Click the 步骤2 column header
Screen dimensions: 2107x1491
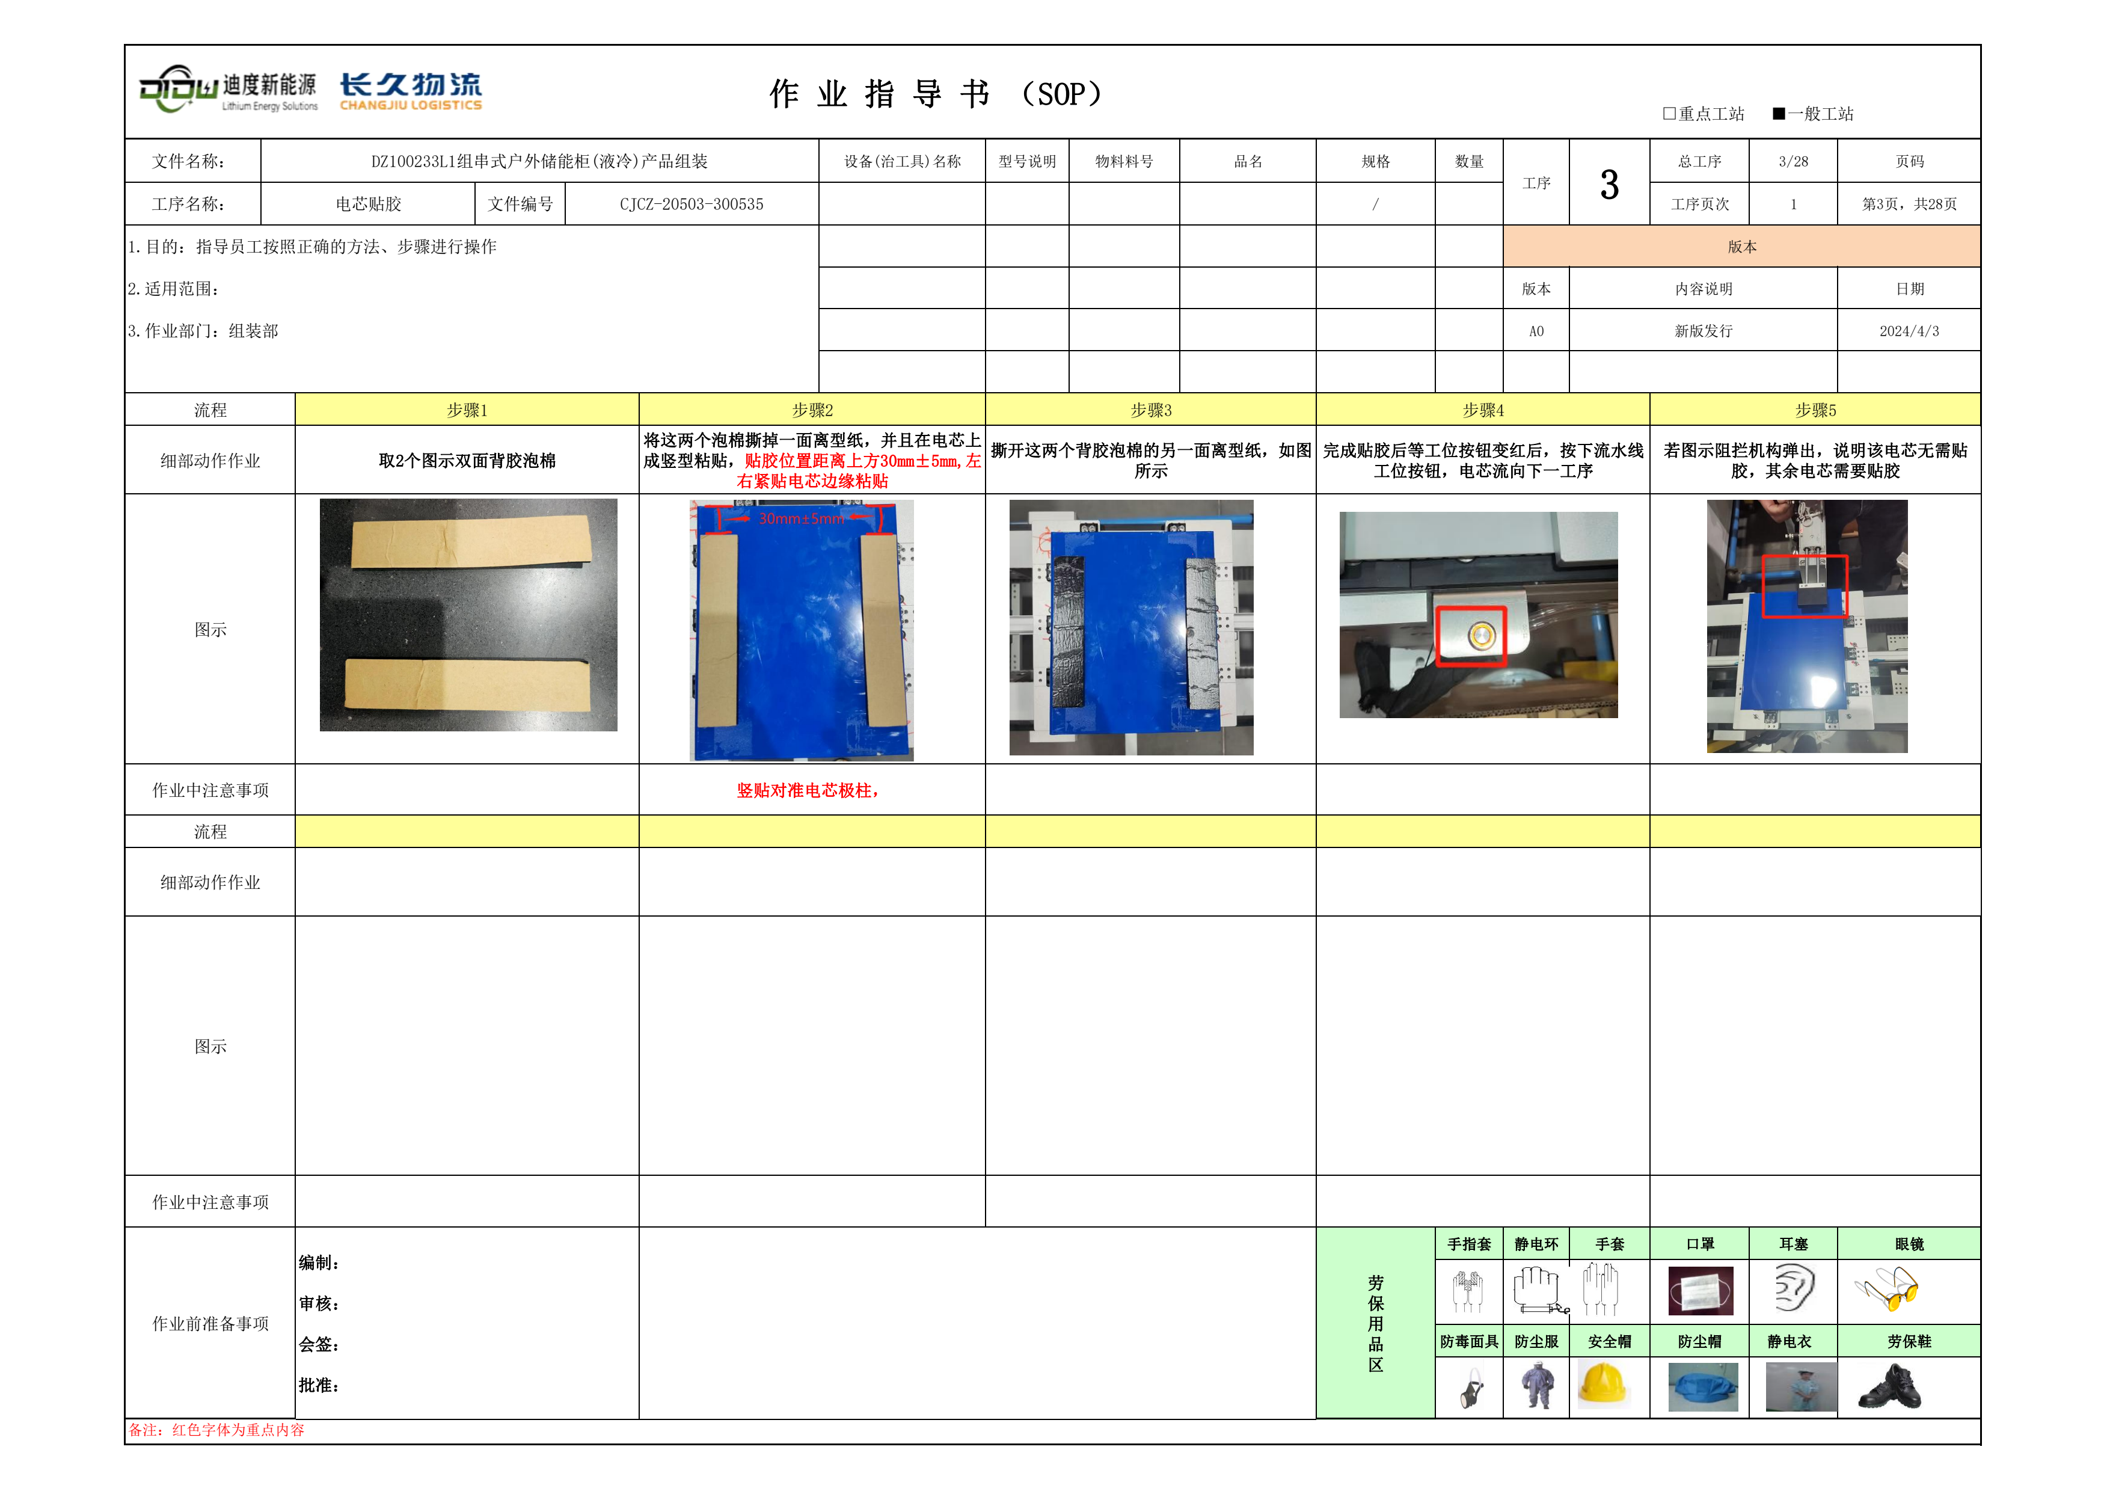pos(812,410)
